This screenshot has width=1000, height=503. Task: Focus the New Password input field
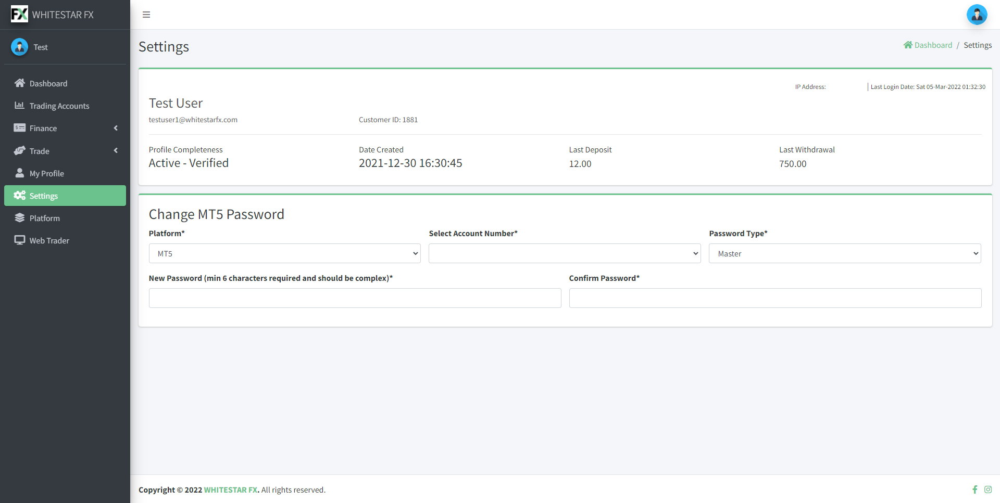click(355, 298)
